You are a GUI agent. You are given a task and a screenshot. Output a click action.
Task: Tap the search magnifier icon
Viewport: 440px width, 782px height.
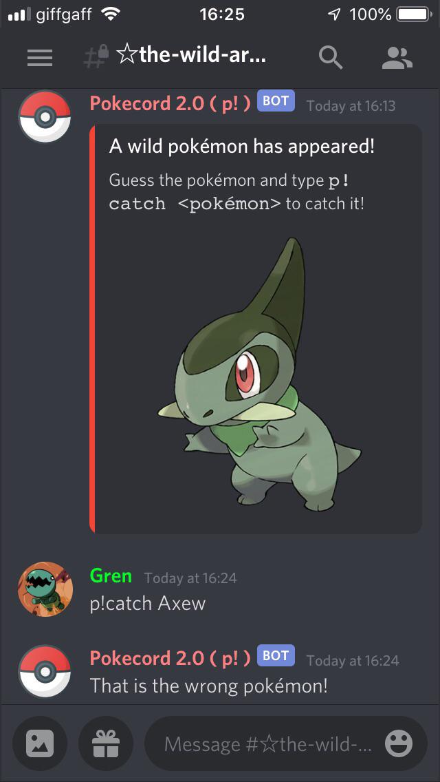click(331, 58)
